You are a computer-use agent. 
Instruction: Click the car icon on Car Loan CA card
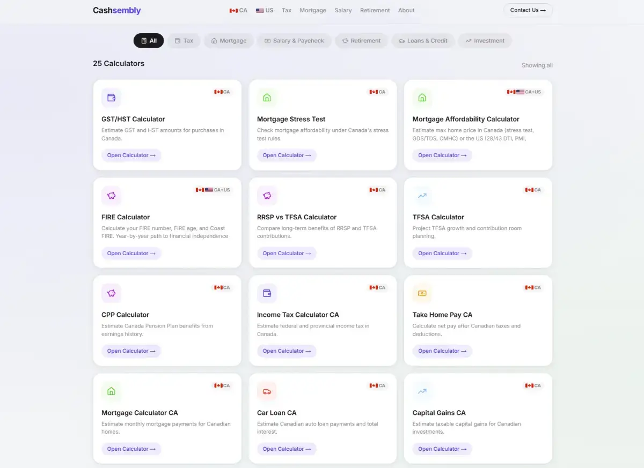[x=267, y=391]
